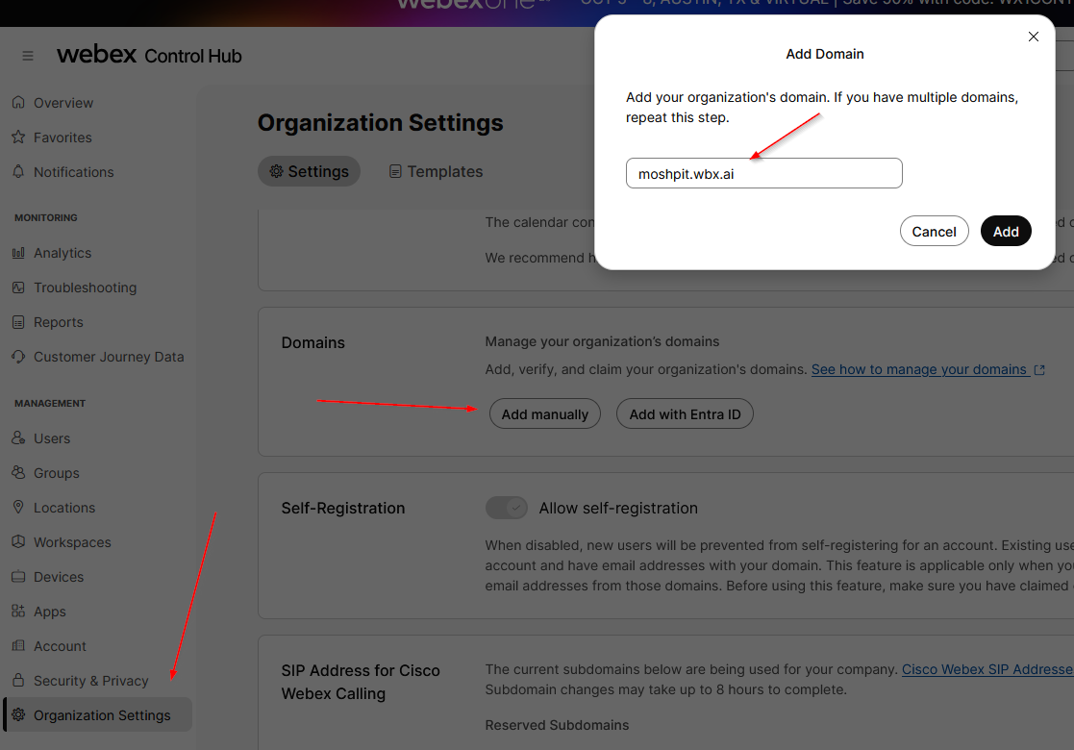Click the hamburger menu icon
The height and width of the screenshot is (750, 1074).
point(27,56)
